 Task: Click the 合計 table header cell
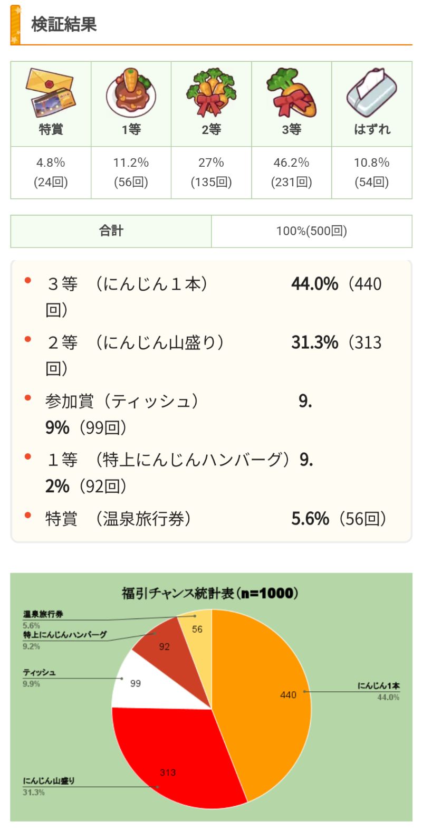click(111, 231)
